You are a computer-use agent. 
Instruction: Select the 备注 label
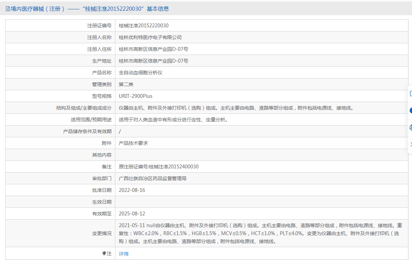coord(107,167)
